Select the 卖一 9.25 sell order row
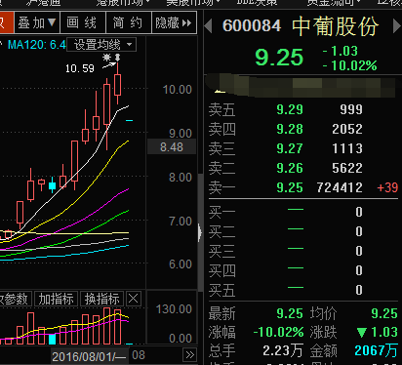 tap(303, 187)
